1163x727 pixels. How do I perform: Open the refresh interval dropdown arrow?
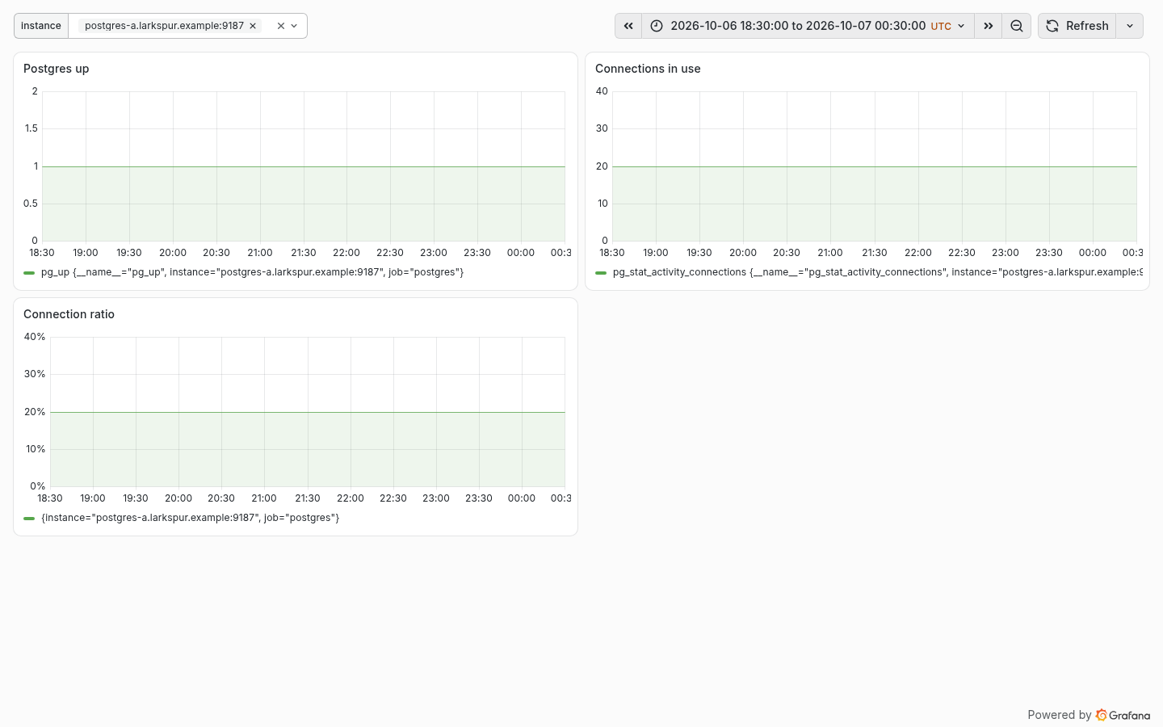click(x=1130, y=26)
